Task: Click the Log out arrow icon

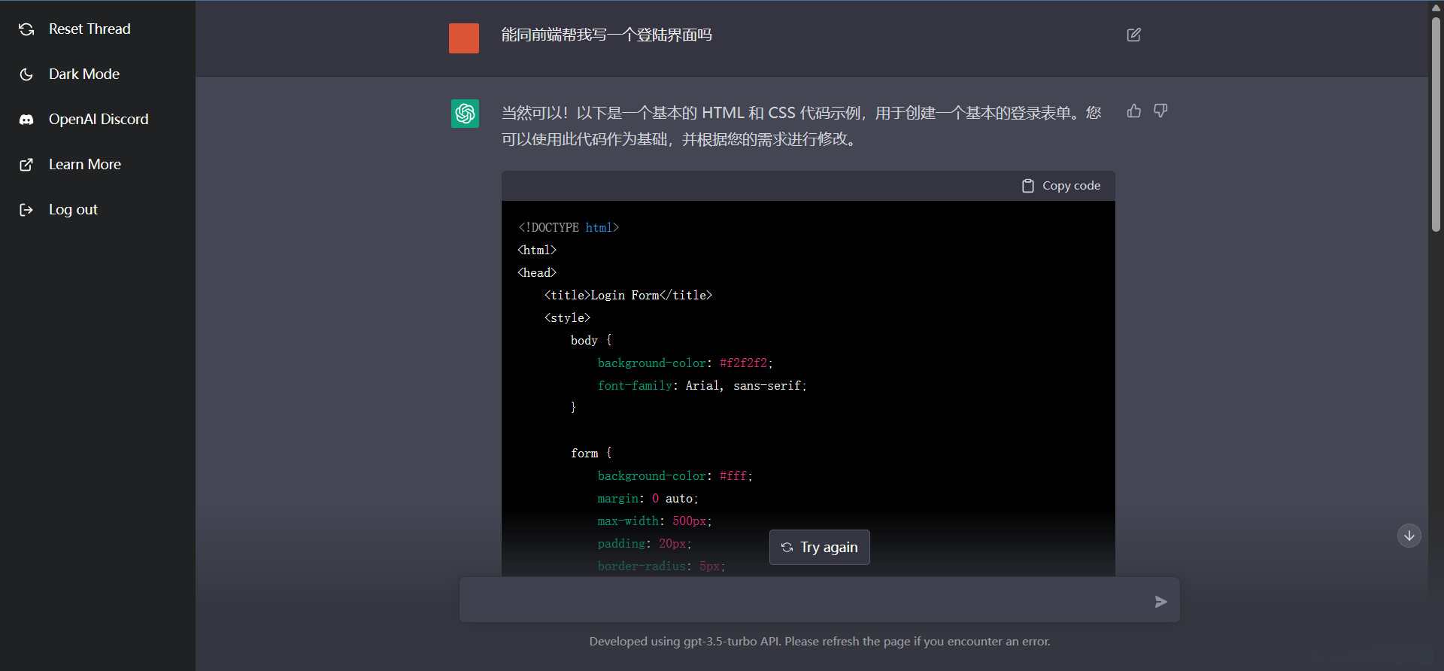Action: point(26,210)
